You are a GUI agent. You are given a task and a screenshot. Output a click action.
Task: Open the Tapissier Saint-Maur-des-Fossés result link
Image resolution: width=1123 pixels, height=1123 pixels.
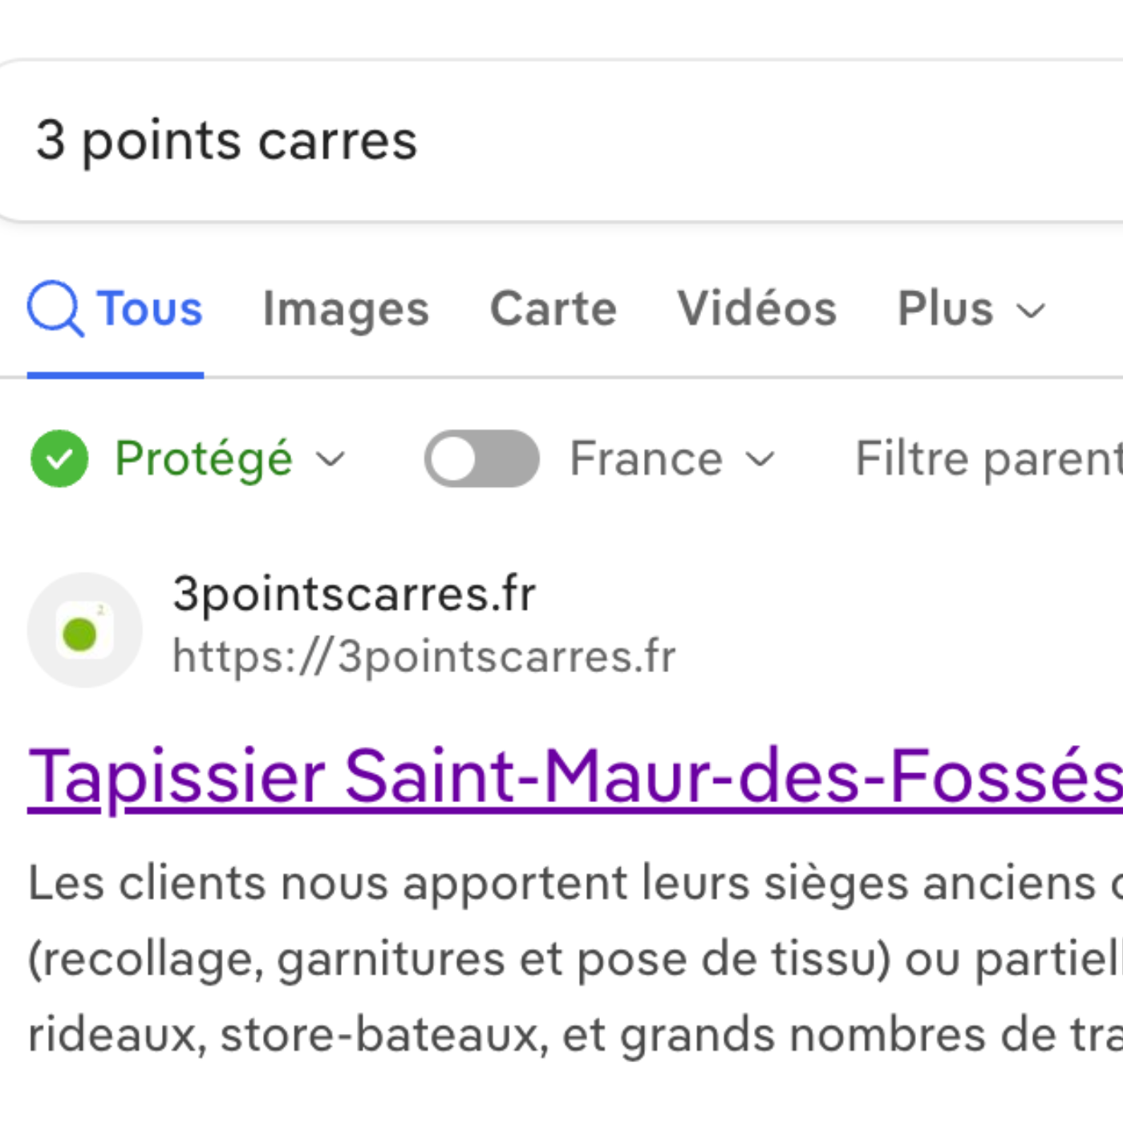point(574,776)
